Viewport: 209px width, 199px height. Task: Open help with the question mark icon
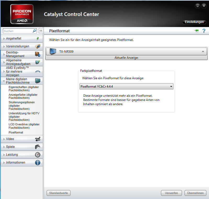[x=204, y=31]
